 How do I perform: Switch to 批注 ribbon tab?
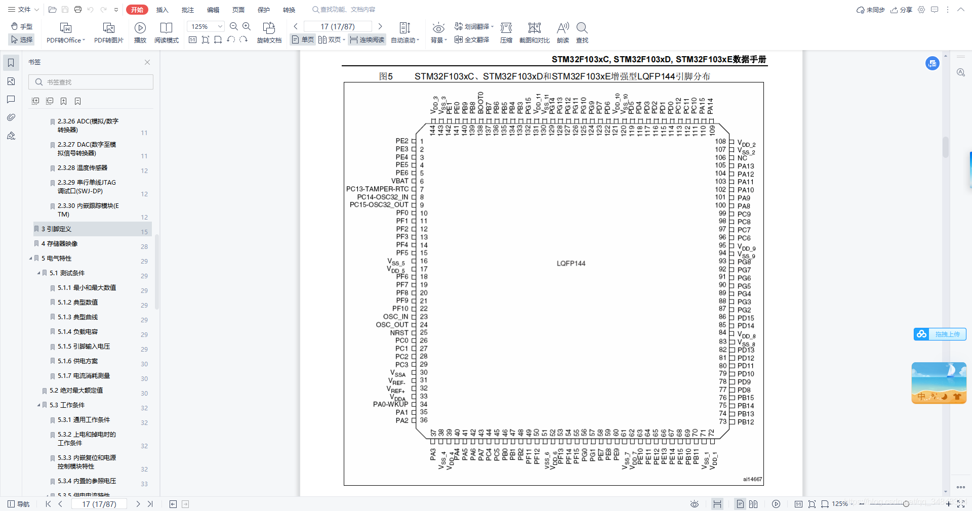click(x=187, y=10)
